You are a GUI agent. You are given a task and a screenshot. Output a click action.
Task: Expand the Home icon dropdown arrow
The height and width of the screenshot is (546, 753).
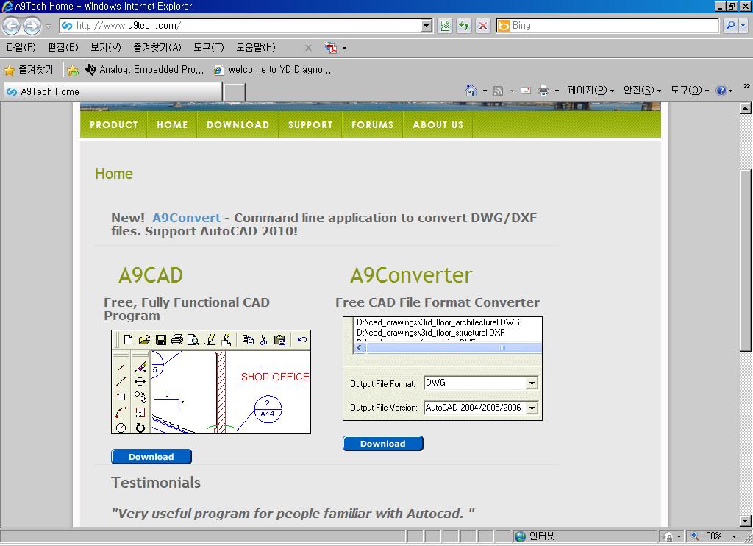pos(485,91)
